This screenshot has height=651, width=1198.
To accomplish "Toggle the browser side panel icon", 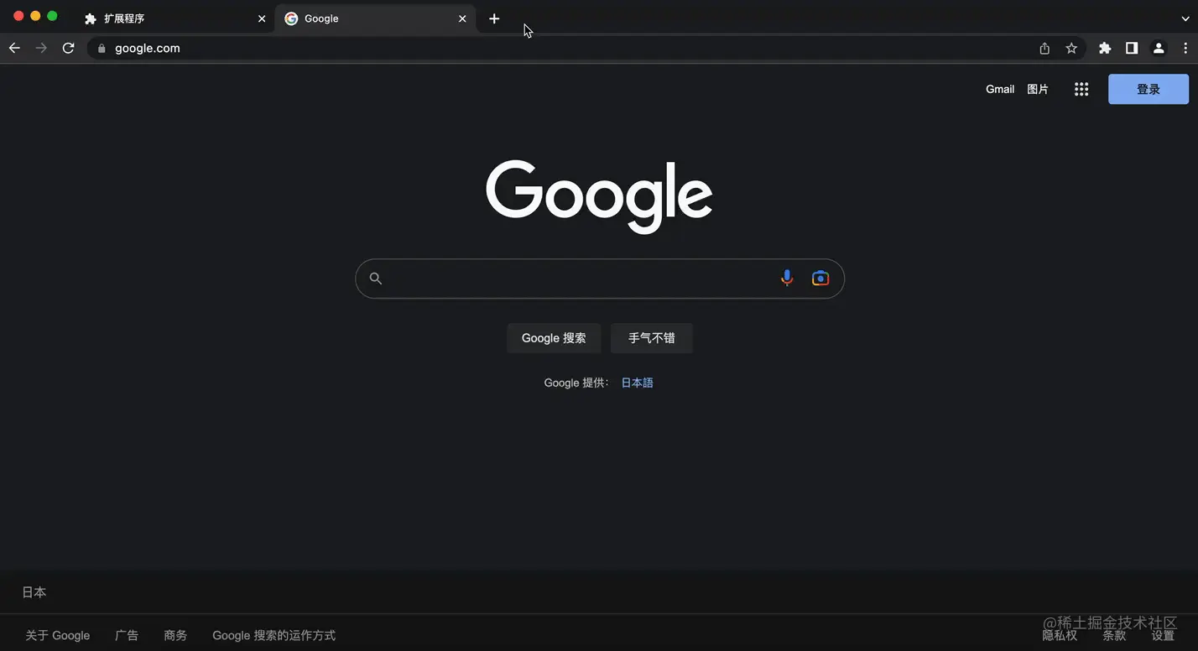I will coord(1132,49).
